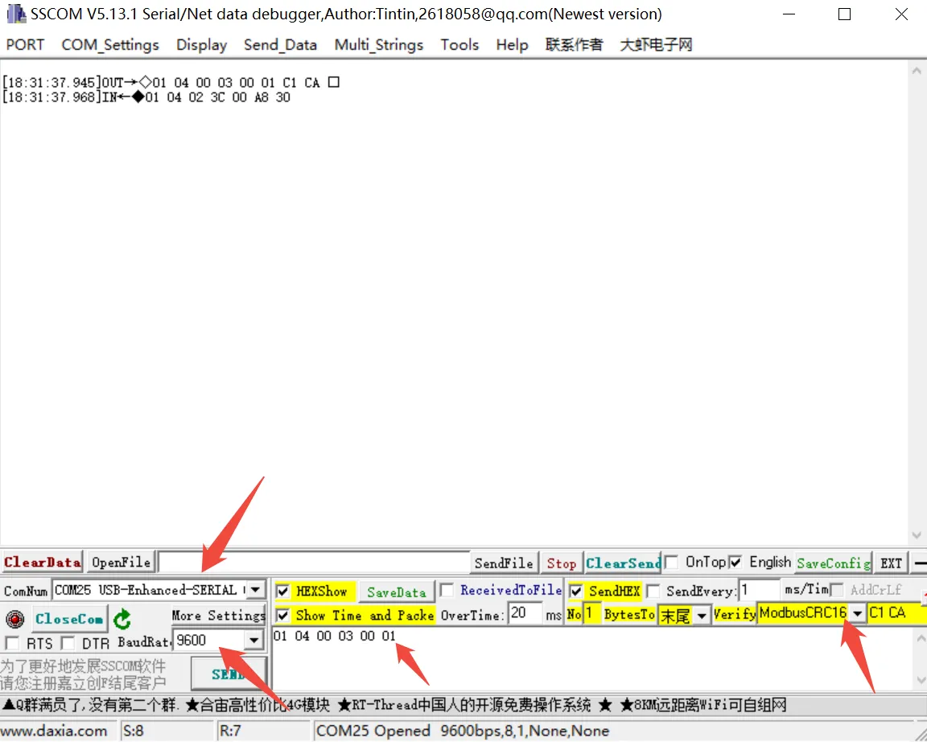
Task: Open More Settings
Action: point(218,616)
